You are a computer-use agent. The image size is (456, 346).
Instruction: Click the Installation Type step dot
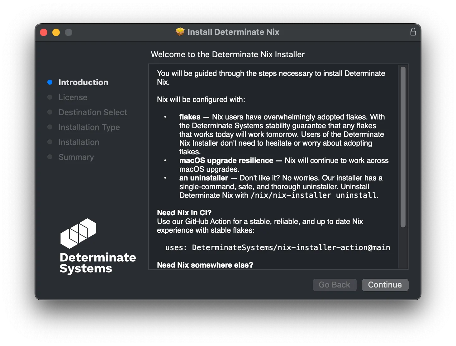tap(50, 127)
